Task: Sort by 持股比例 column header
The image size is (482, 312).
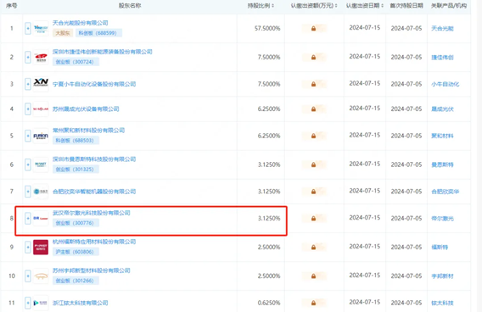Action: (261, 6)
